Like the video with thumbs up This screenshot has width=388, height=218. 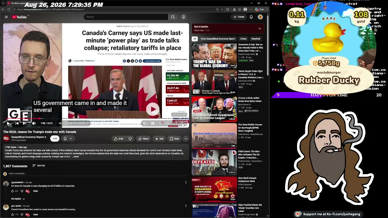click(x=119, y=139)
